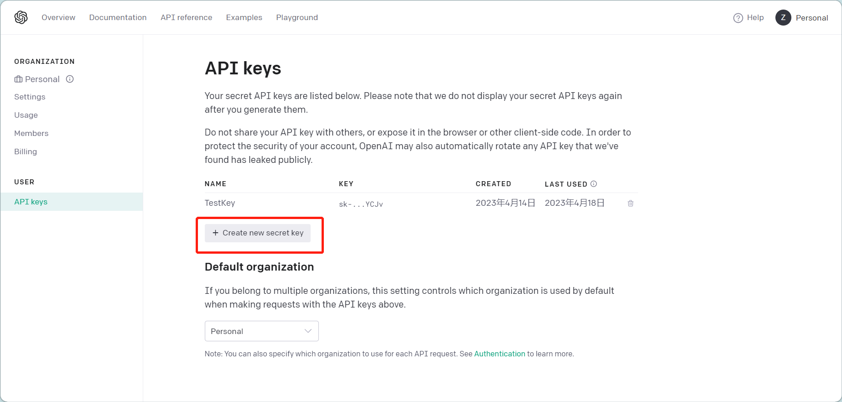Open the Default organization Personal dropdown
The height and width of the screenshot is (402, 842).
click(x=261, y=331)
